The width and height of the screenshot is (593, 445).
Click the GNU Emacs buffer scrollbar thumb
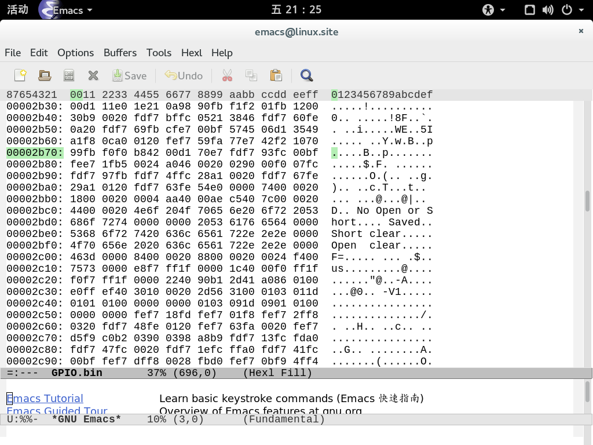point(587,392)
